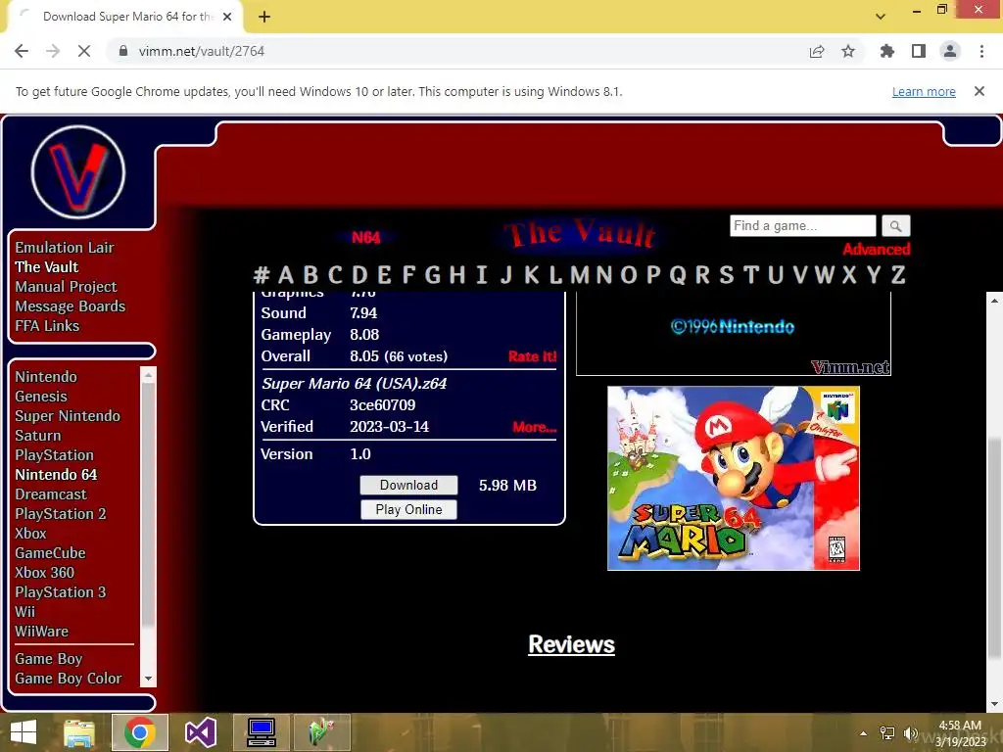Select the Genesis system

point(40,397)
